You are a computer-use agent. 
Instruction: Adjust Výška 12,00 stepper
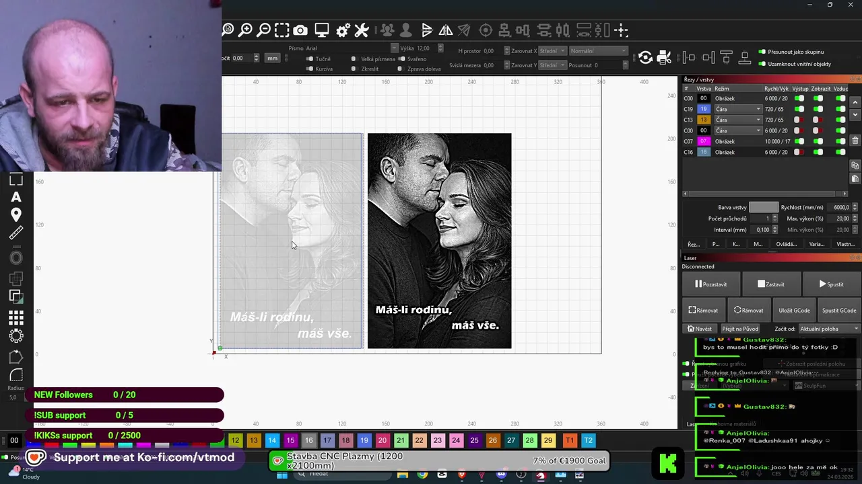pyautogui.click(x=440, y=48)
